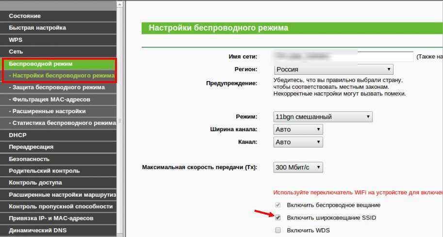Click the Предупреждение label text
443x237 pixels.
[231, 84]
